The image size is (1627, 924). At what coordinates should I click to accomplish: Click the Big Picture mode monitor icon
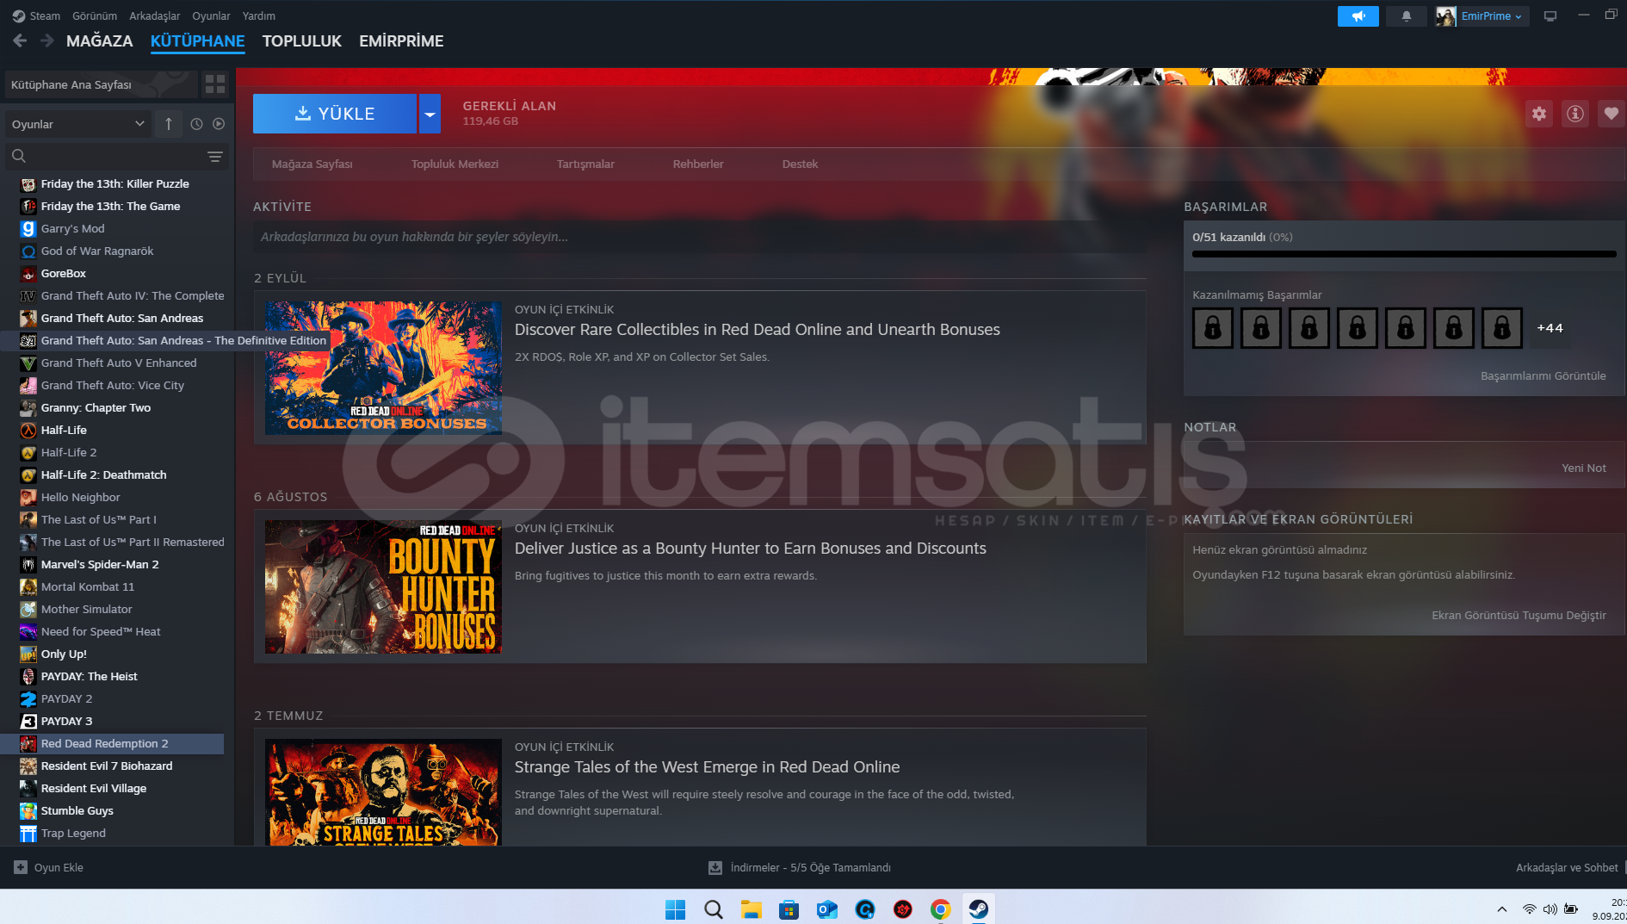click(1550, 16)
